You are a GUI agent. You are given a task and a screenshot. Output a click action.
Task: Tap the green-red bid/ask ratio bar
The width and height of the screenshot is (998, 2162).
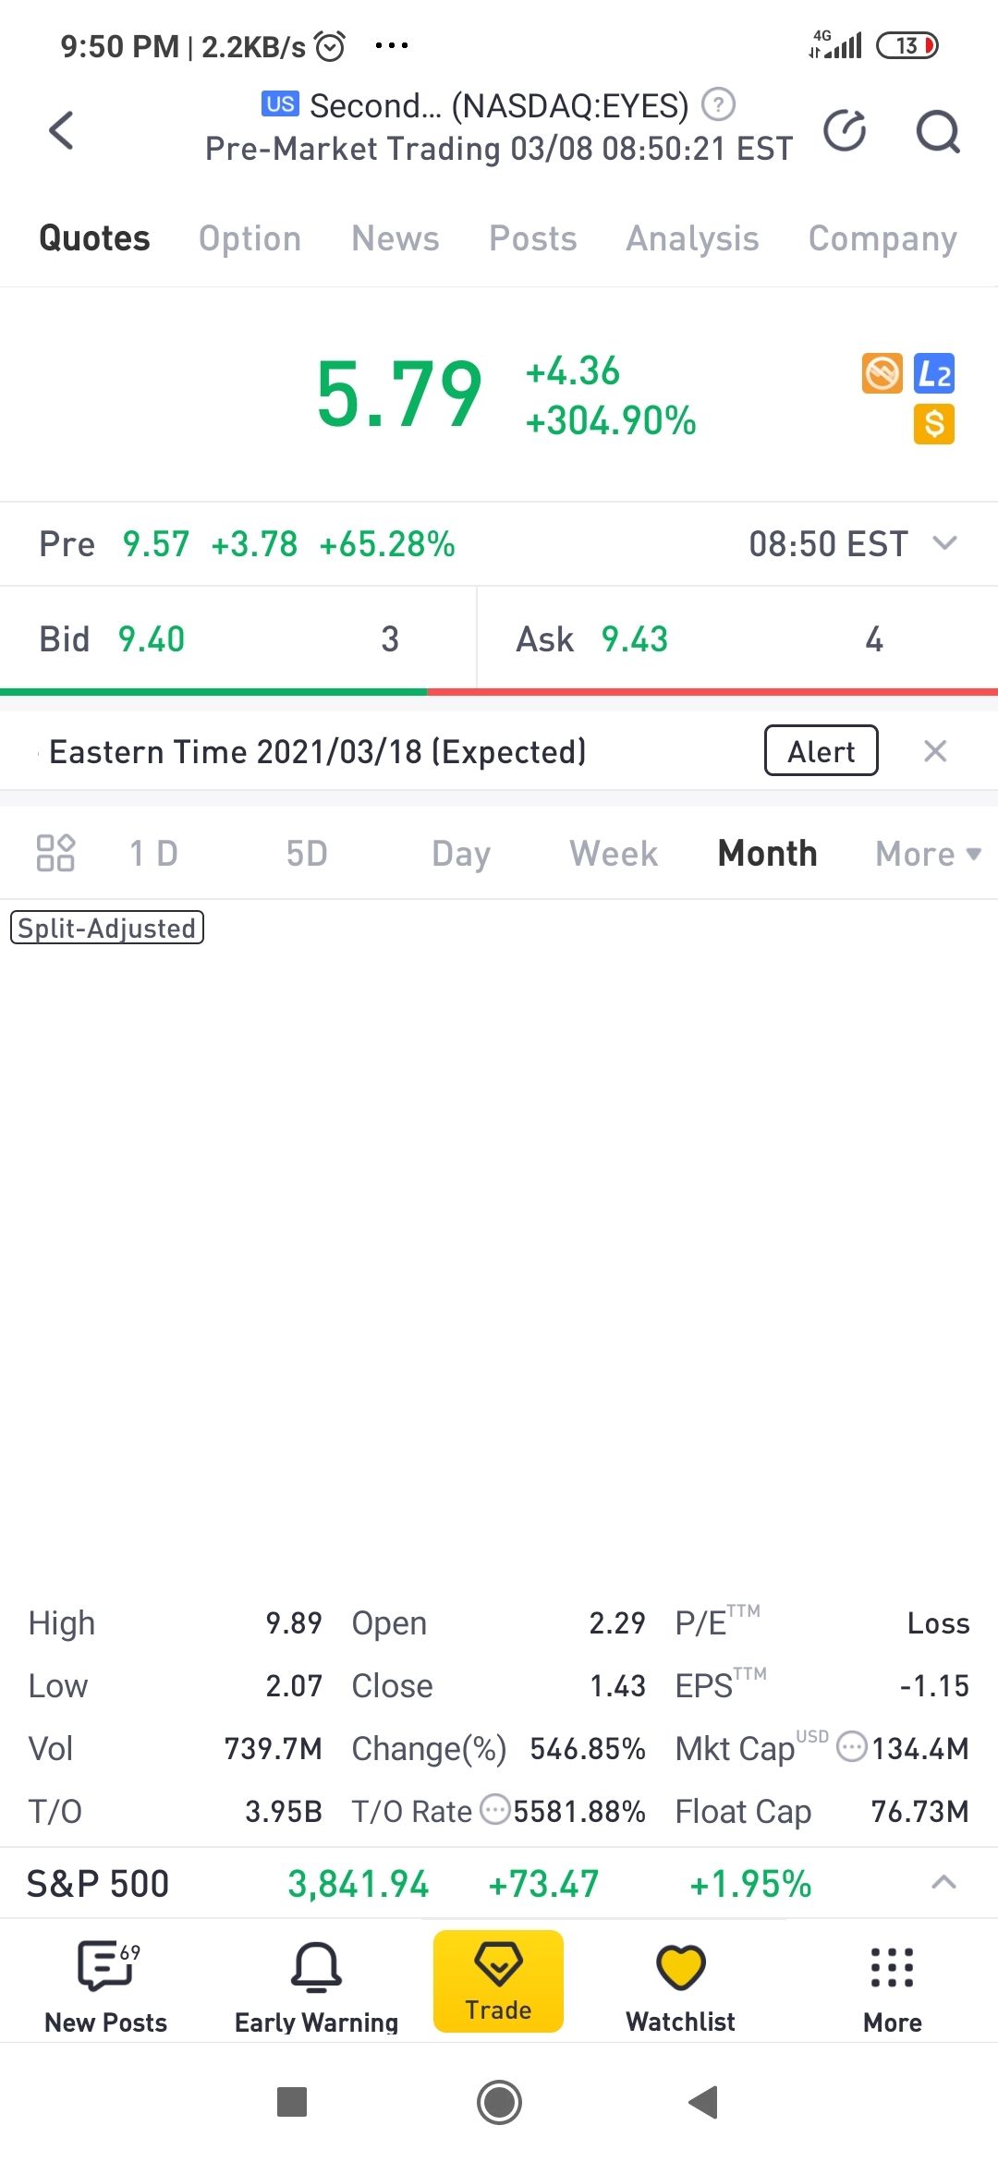[499, 691]
